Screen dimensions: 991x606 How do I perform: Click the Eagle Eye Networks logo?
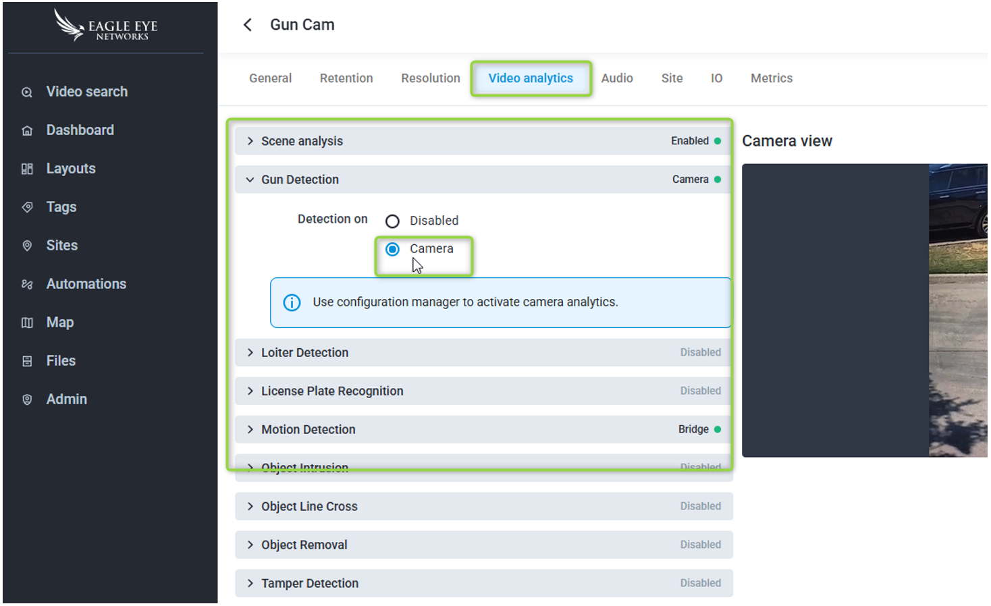[x=106, y=26]
